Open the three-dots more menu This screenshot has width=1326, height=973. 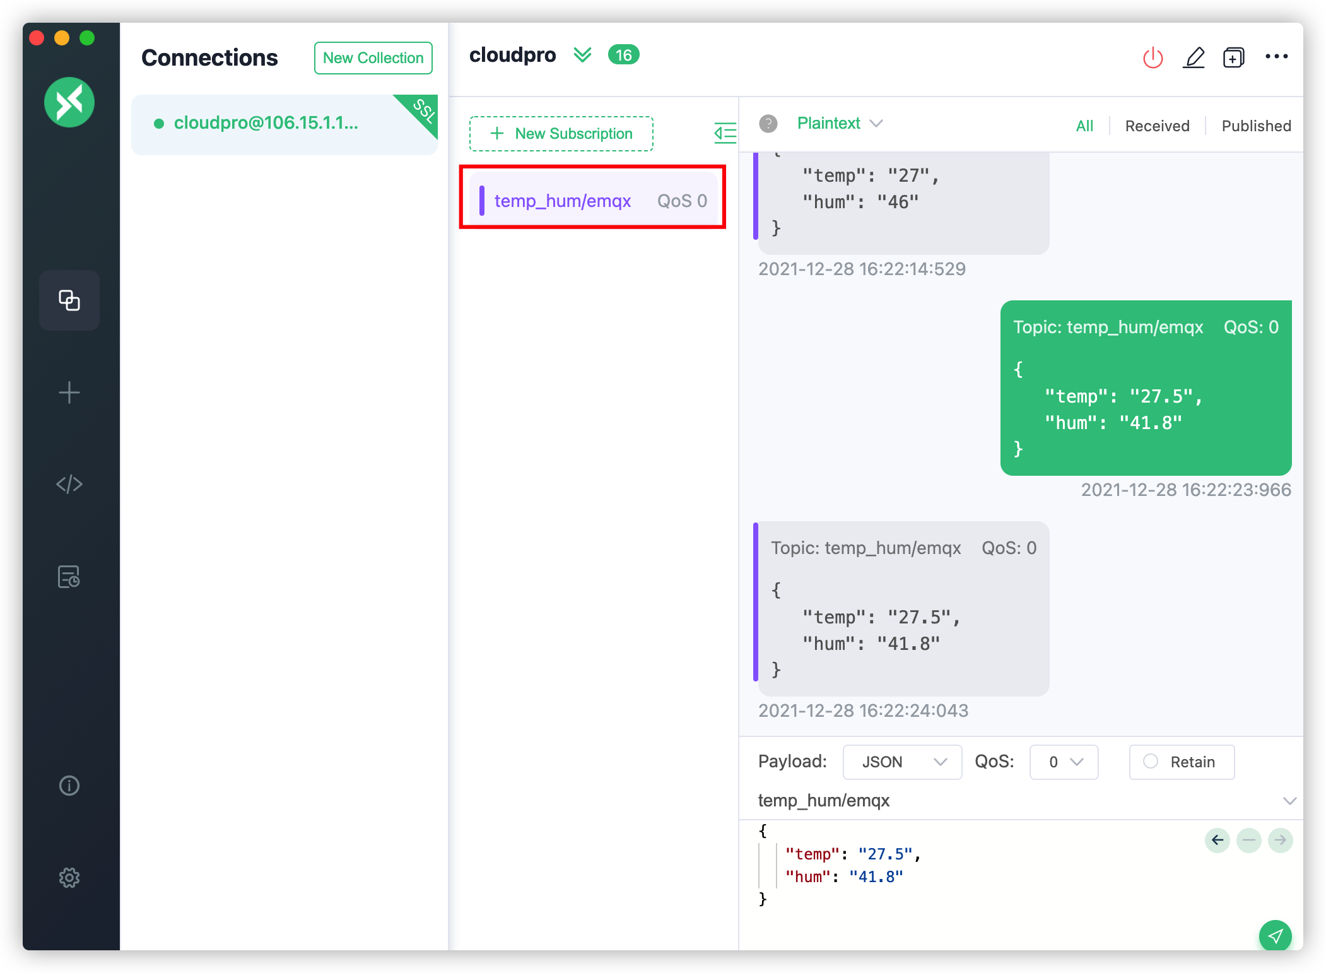pos(1276,57)
